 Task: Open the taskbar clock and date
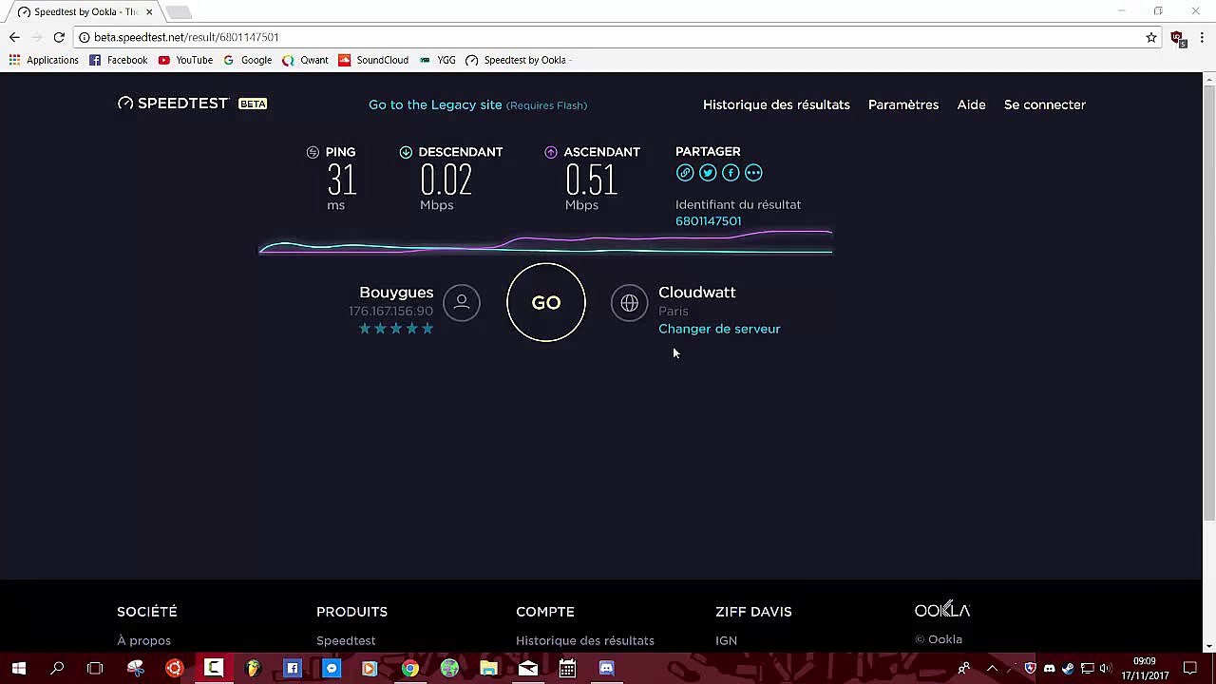pos(1144,669)
